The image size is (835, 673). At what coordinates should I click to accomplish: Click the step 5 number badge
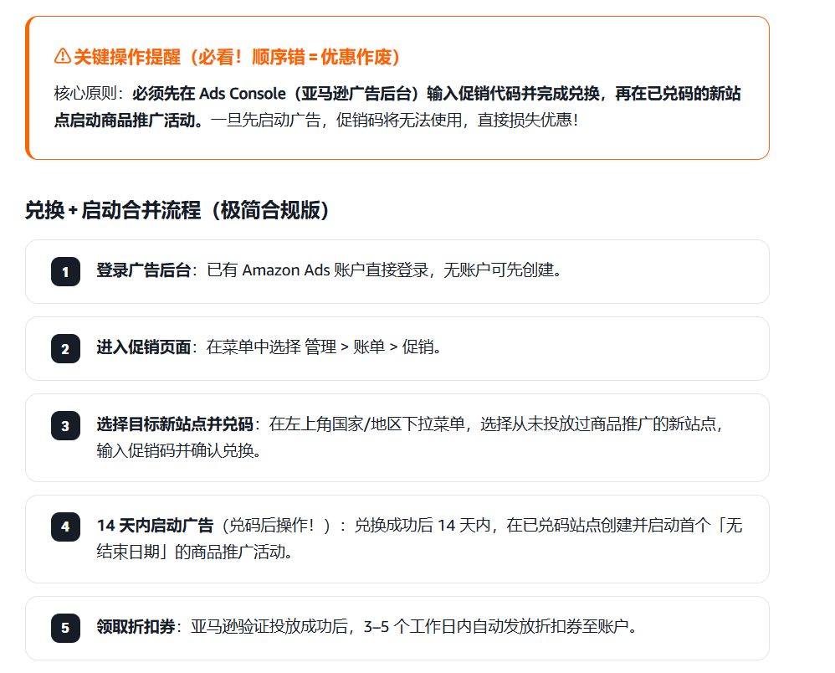click(x=65, y=629)
